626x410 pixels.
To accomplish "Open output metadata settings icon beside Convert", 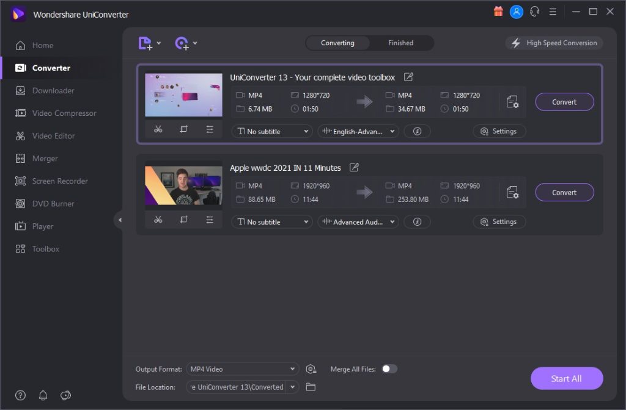I will tap(512, 102).
